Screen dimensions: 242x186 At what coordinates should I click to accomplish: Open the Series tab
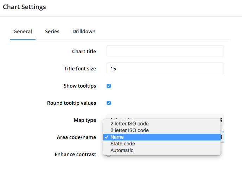pos(52,32)
